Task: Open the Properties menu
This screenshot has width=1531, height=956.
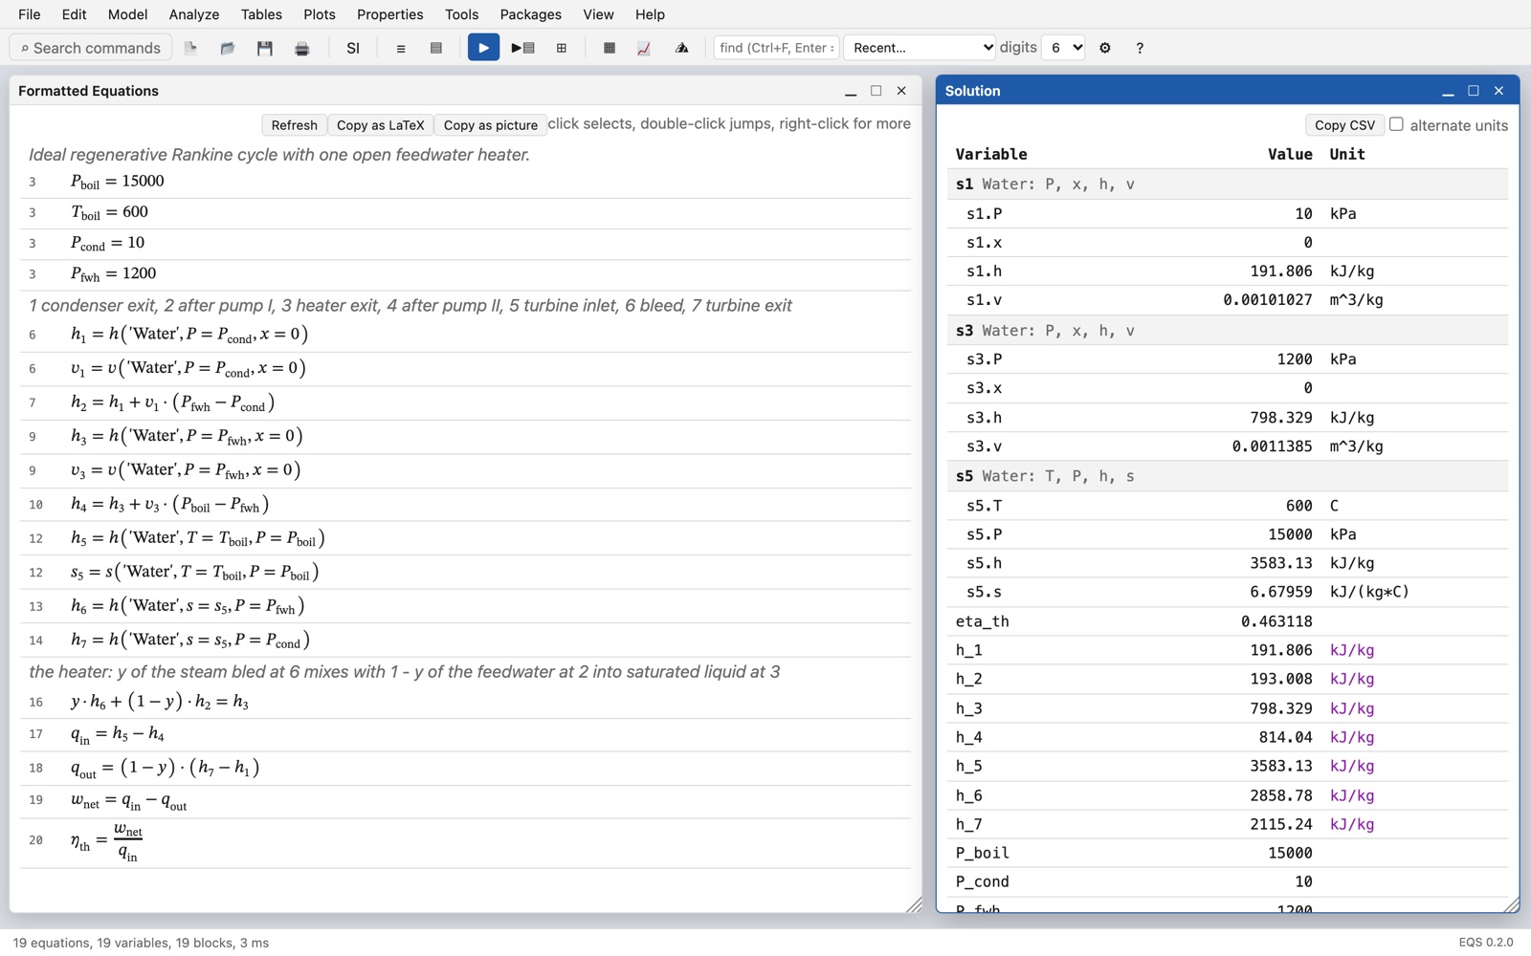Action: (389, 14)
